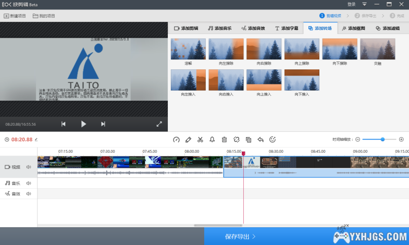The height and width of the screenshot is (245, 409).
Task: Select the 溶解 transition thumbnail
Action: tap(188, 49)
